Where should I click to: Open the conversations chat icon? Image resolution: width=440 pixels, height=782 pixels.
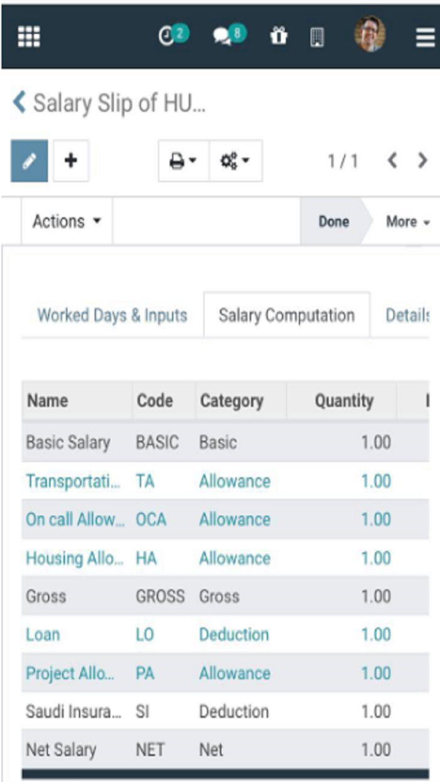[227, 36]
